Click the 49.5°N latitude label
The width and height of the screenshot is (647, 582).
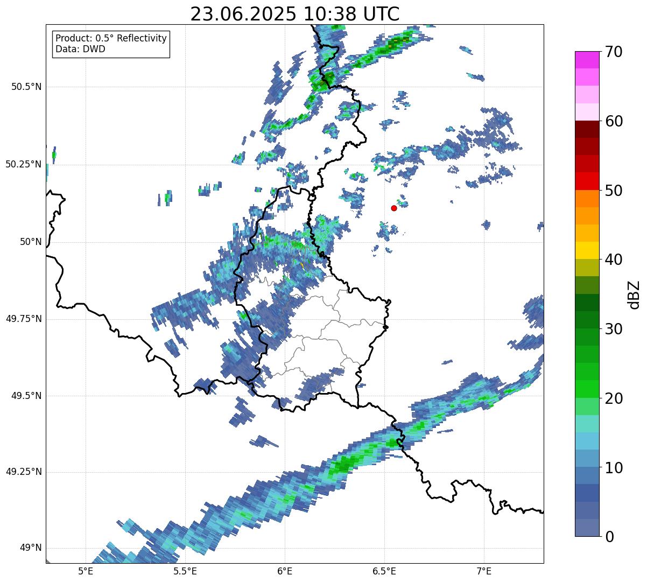click(26, 396)
